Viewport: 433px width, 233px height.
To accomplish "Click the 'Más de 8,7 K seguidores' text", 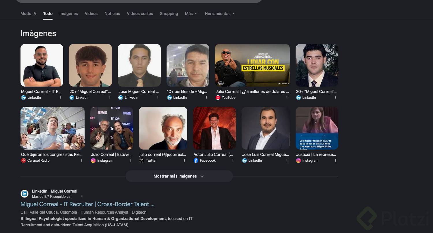I will tap(51, 197).
